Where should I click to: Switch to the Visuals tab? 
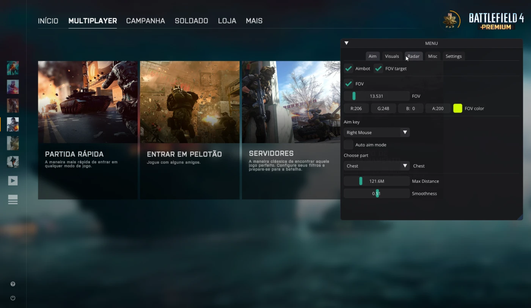tap(392, 56)
